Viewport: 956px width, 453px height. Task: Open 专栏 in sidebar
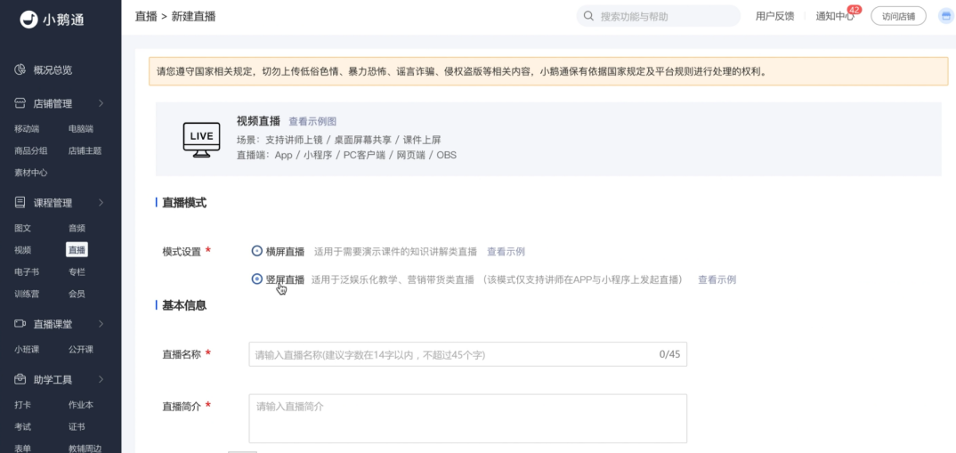[x=77, y=272]
